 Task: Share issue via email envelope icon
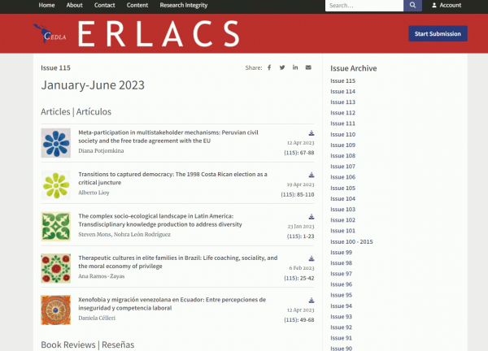pyautogui.click(x=308, y=67)
